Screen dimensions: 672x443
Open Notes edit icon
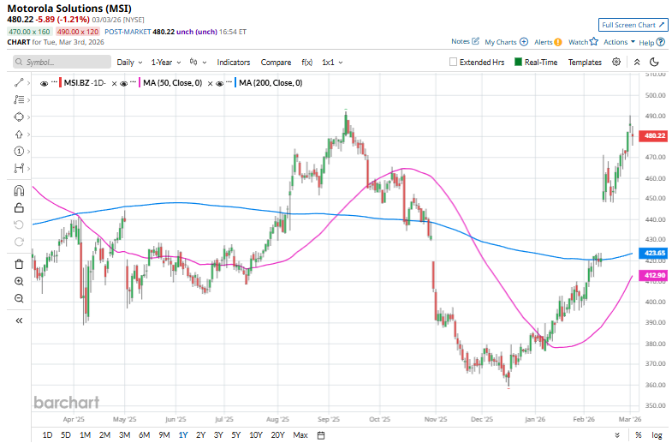(x=475, y=41)
